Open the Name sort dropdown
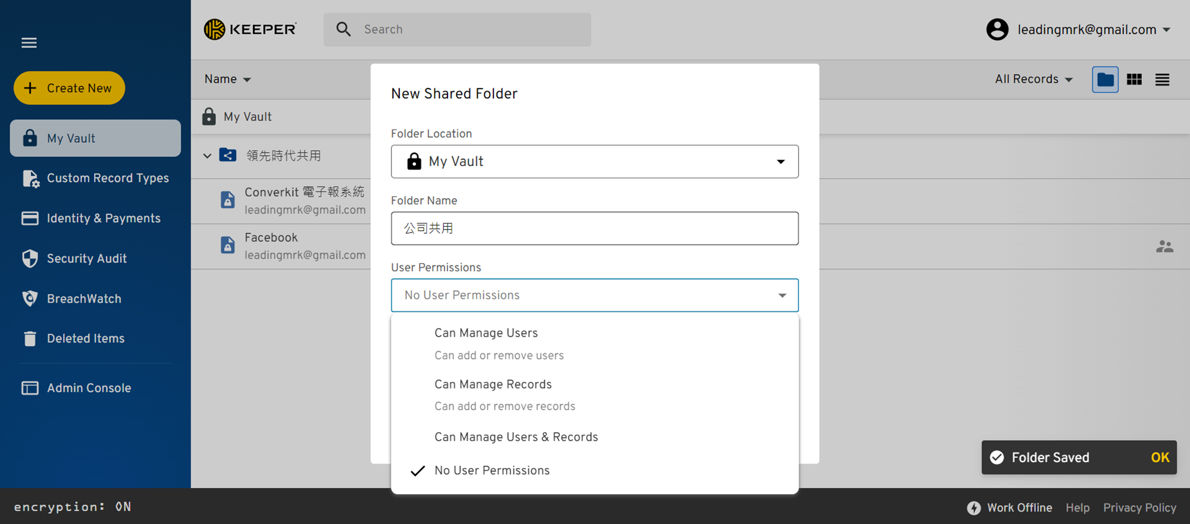Viewport: 1190px width, 524px height. click(x=227, y=79)
